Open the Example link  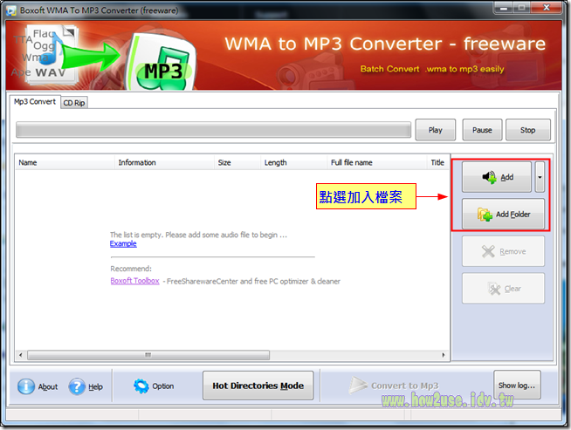123,244
